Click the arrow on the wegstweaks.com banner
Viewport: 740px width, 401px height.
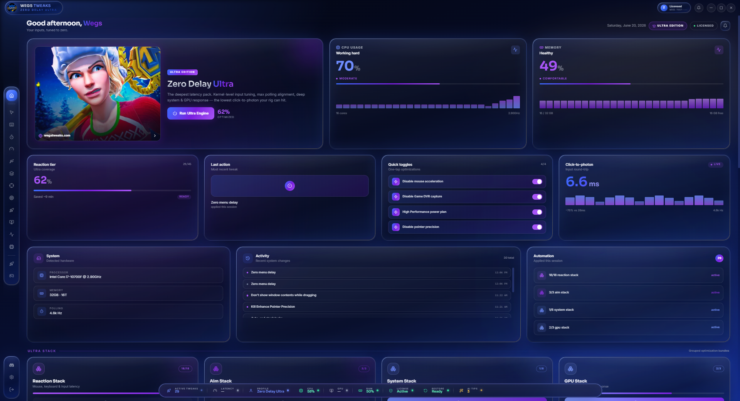click(x=155, y=136)
